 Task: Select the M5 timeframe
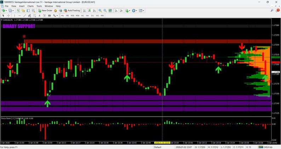[x=67, y=16]
